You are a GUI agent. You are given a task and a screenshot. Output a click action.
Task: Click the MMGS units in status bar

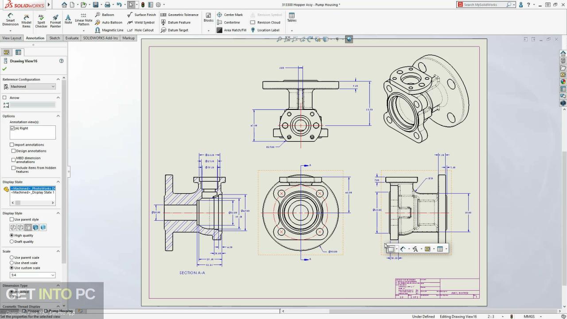[x=529, y=316]
